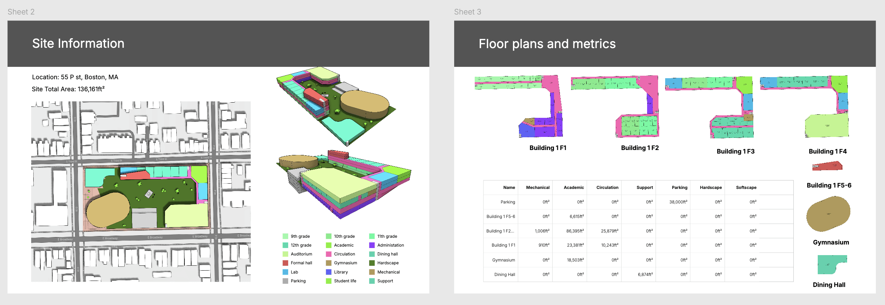The image size is (885, 305).
Task: Click the Name column header in table
Action: tap(509, 188)
